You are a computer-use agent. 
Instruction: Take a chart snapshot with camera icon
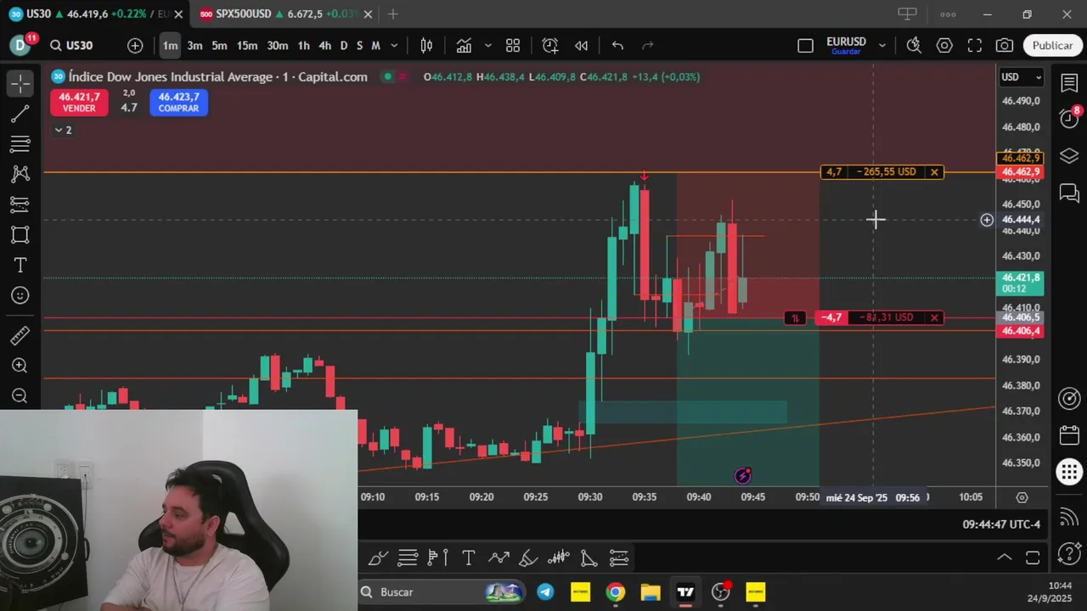(1005, 46)
